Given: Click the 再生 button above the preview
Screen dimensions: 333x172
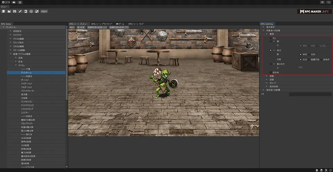Looking at the screenshot, I should pos(72,27).
